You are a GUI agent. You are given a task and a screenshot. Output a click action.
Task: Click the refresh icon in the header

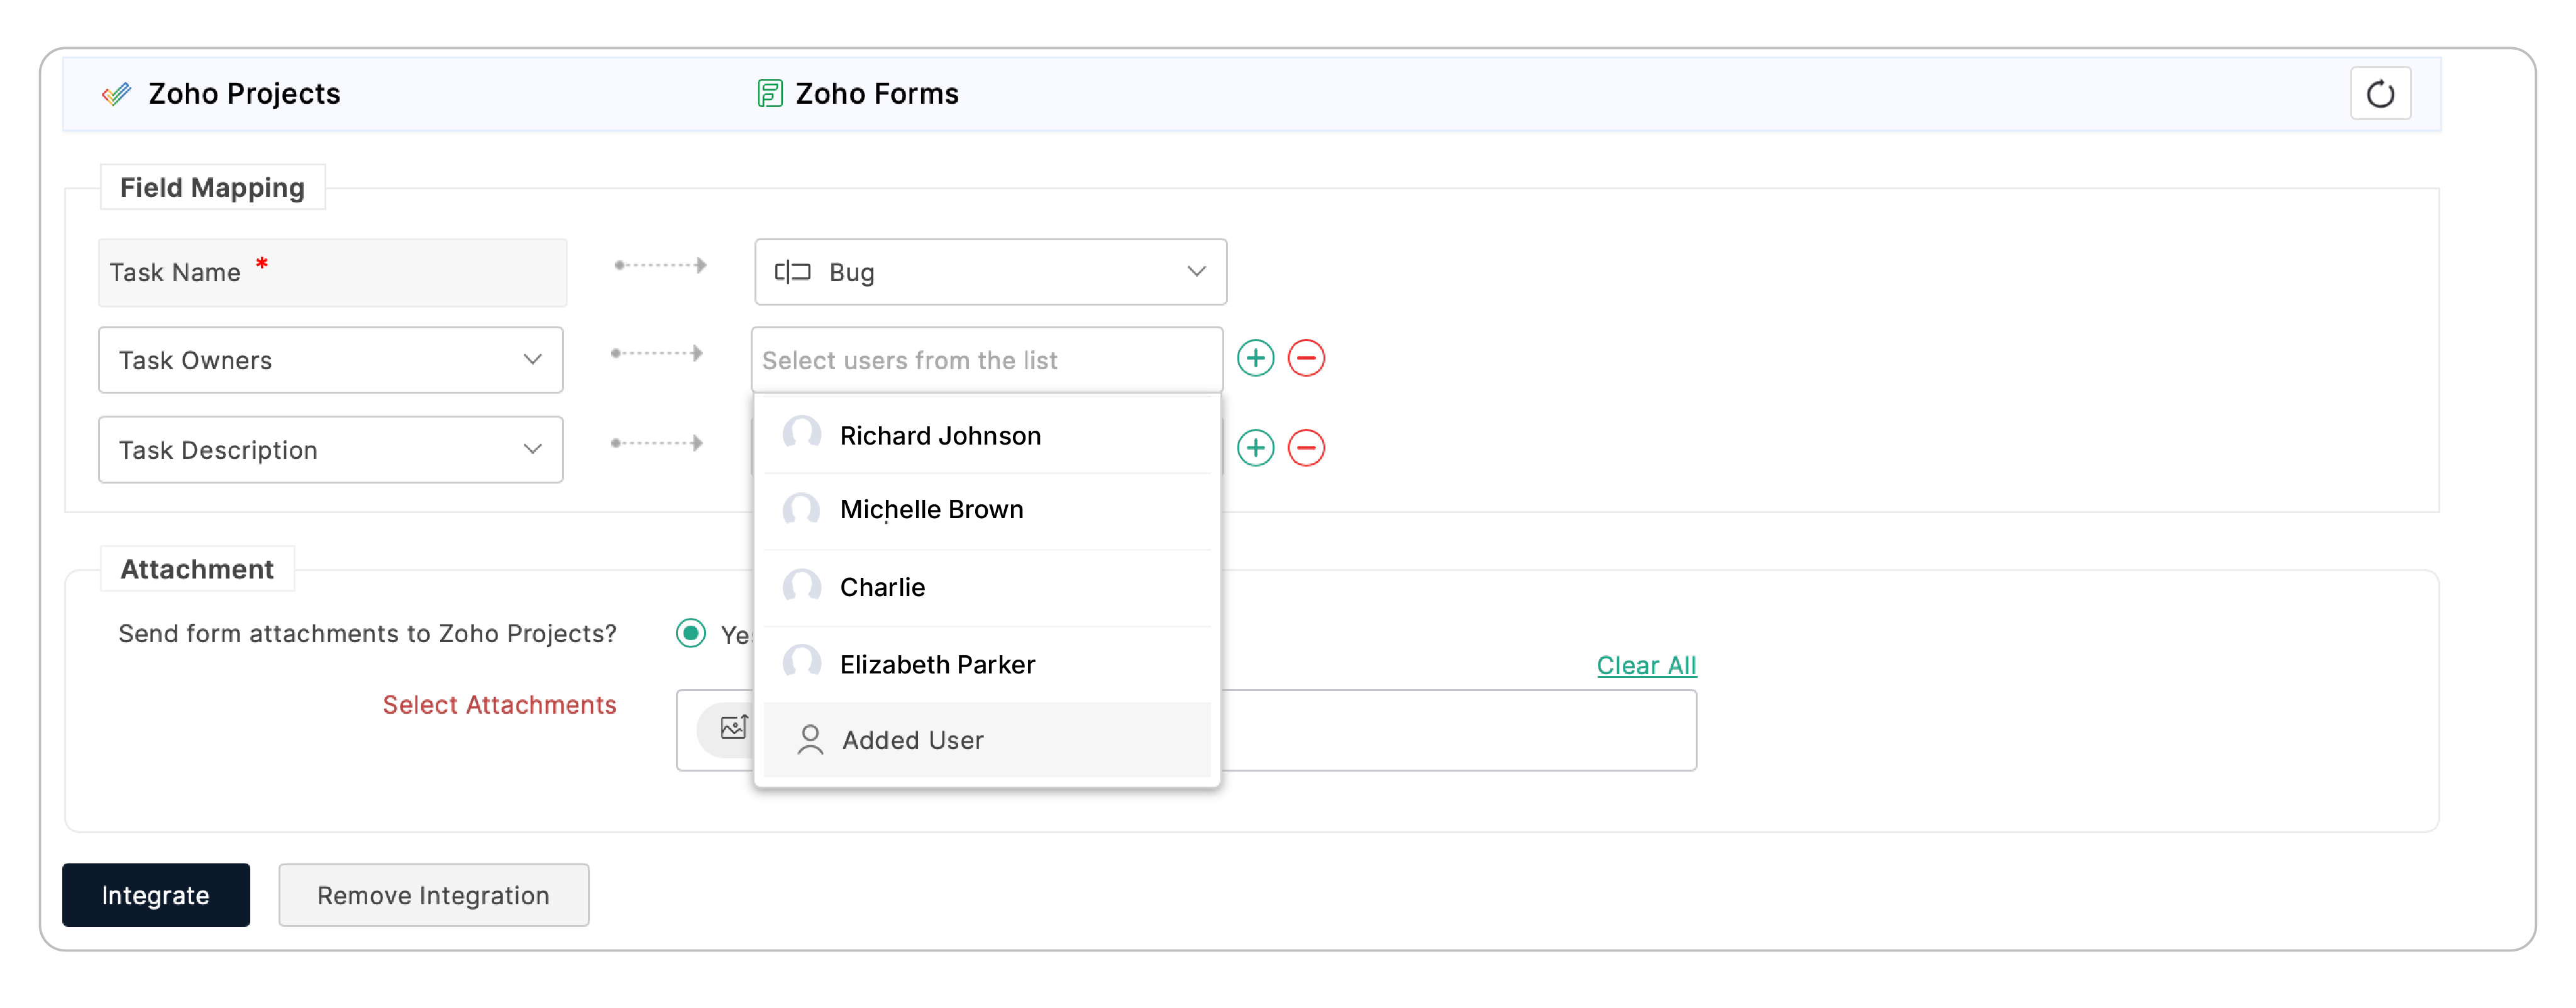(2379, 94)
